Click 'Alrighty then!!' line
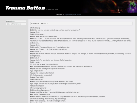 (37, 71)
